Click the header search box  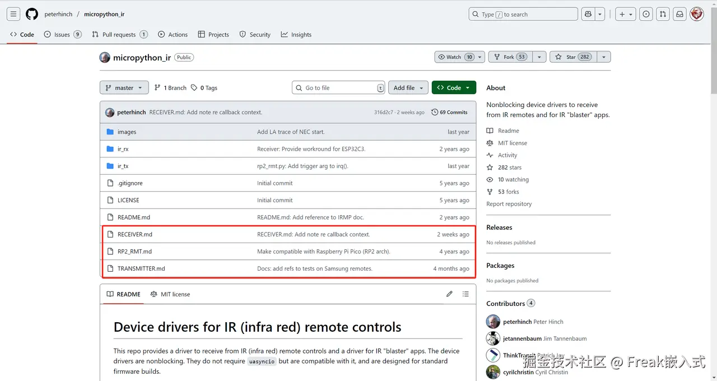coord(523,14)
